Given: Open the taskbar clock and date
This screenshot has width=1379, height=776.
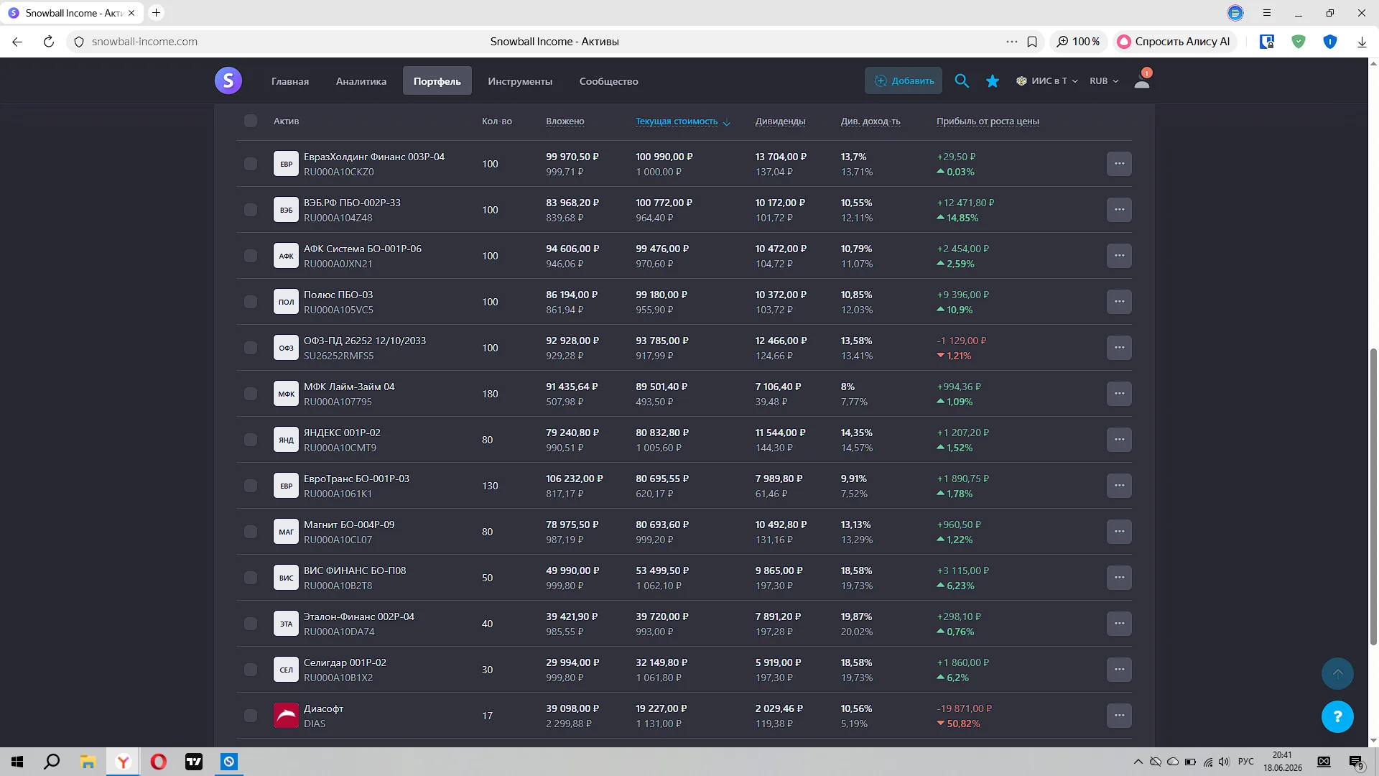Looking at the screenshot, I should pyautogui.click(x=1283, y=762).
